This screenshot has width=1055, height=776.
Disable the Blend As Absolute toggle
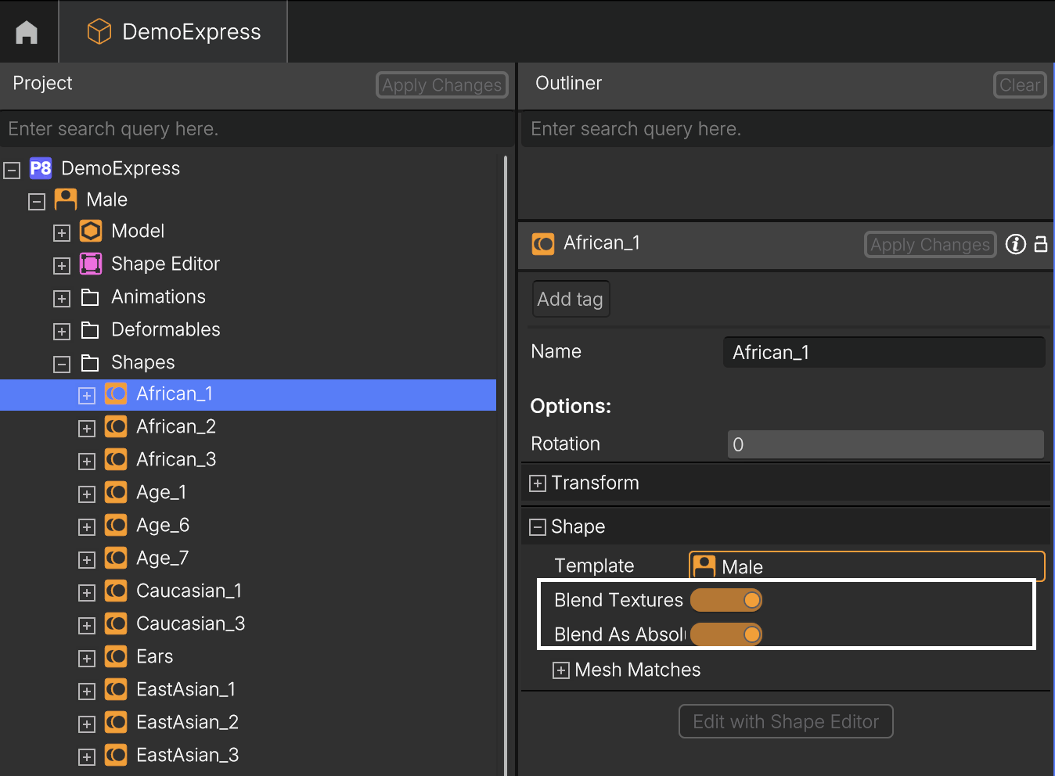click(726, 634)
